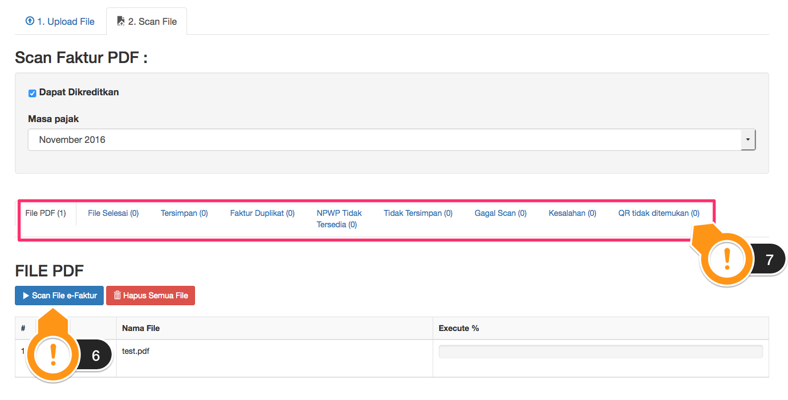788x400 pixels.
Task: Click the scan file document icon
Action: (x=121, y=21)
